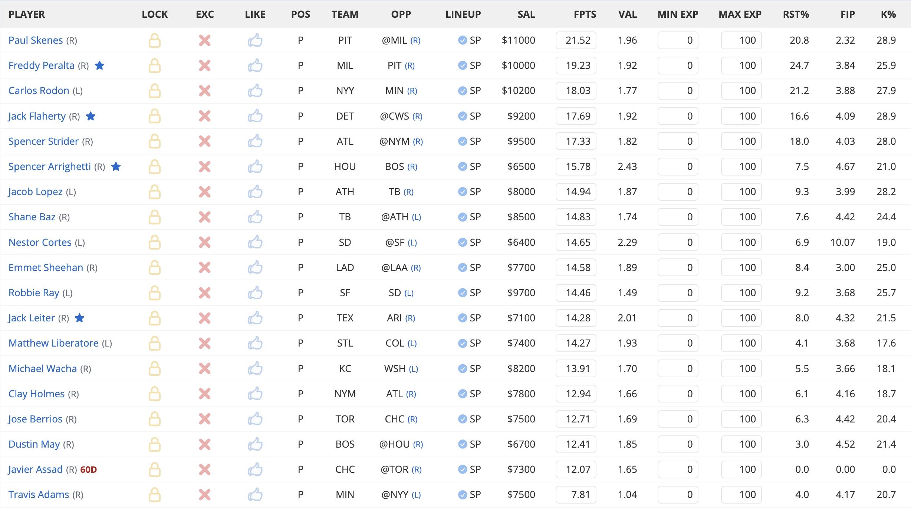The image size is (911, 508).
Task: Sort by the MAX EXP column header
Action: coord(740,14)
